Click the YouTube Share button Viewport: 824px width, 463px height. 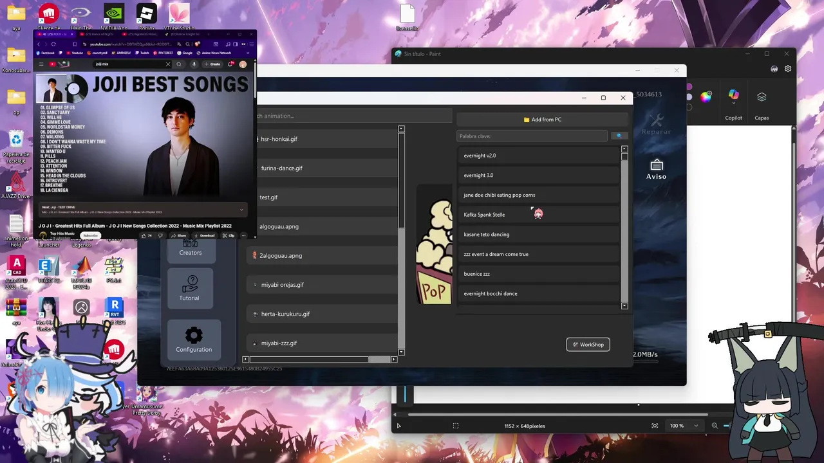(x=178, y=235)
